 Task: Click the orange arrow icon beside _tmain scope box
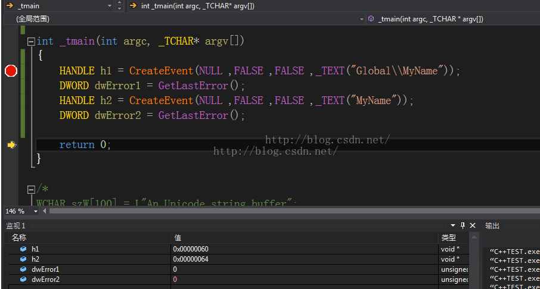pos(10,5)
